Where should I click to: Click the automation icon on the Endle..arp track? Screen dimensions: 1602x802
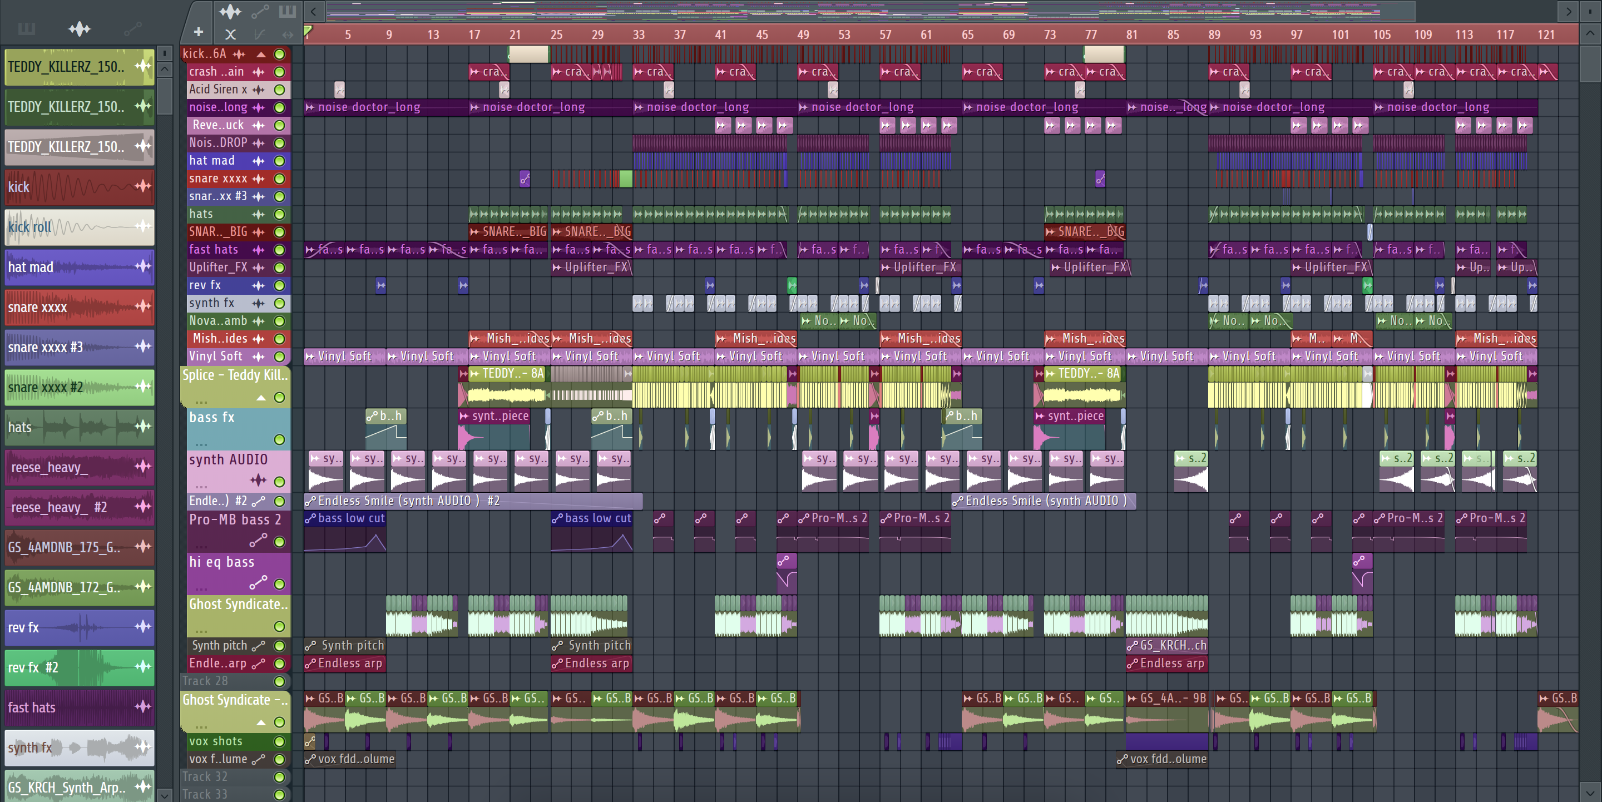[x=258, y=664]
